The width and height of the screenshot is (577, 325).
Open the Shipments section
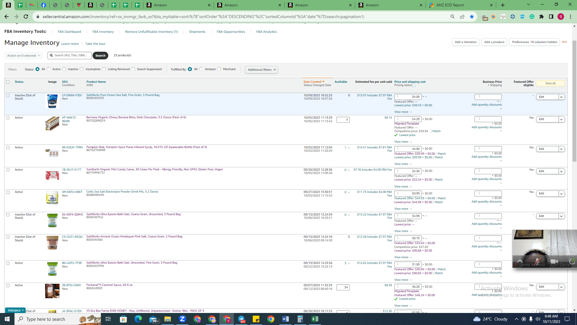(197, 32)
